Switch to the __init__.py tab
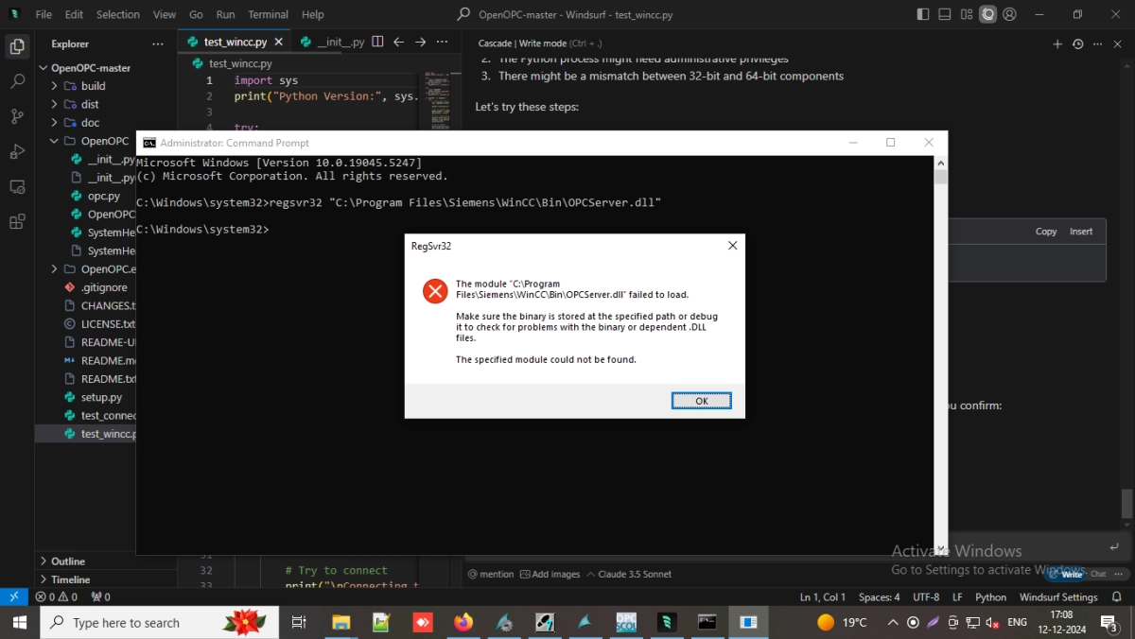Viewport: 1135px width, 639px height. [x=333, y=43]
